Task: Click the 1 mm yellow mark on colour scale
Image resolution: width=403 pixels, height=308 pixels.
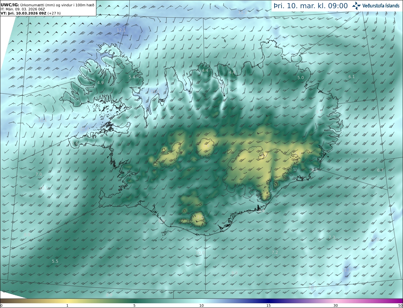Action: pos(67,305)
